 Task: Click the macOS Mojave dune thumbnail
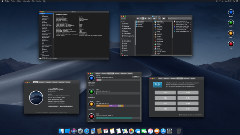tap(36, 98)
